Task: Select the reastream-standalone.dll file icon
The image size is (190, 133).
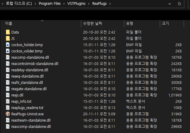Action: 8,120
